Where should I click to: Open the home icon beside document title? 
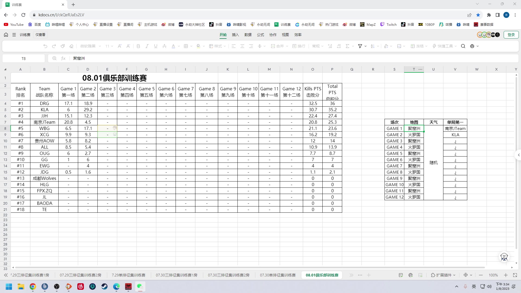point(6,35)
